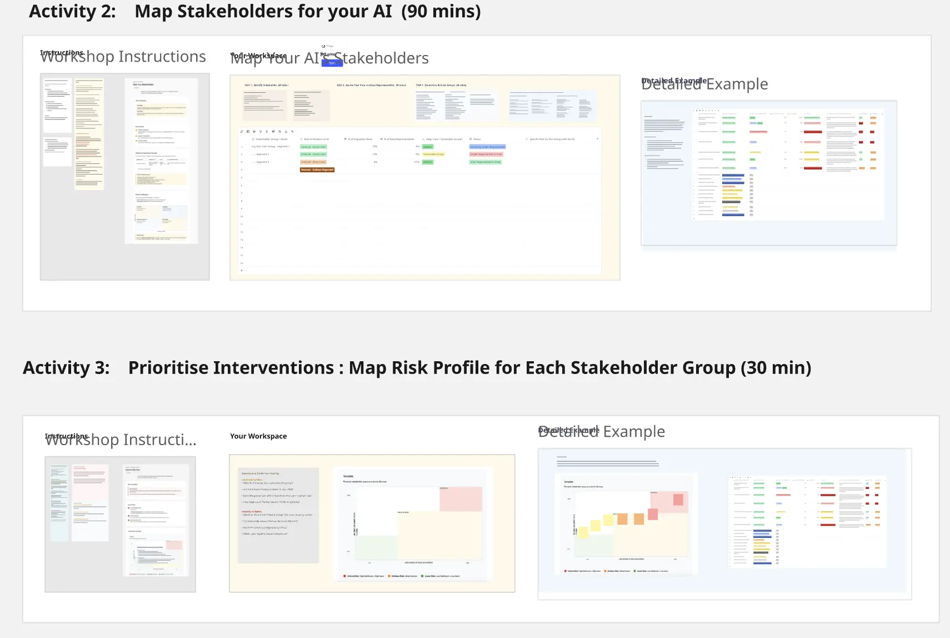The image size is (950, 638).
Task: Open the risk matrix in Activity 3 Detailed Example
Action: [x=626, y=525]
